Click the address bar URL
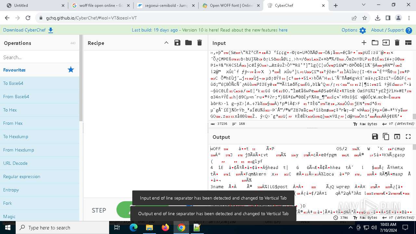Viewport: 416px width, 234px height. click(x=91, y=18)
